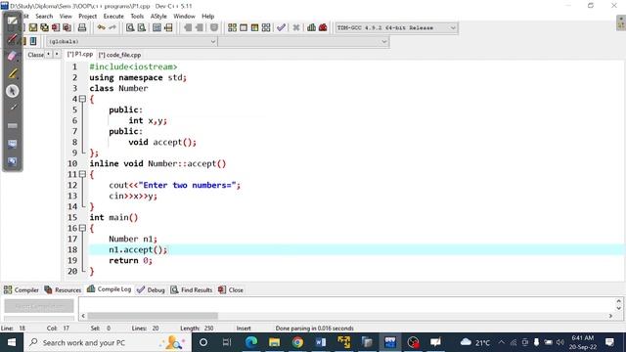
Task: Click the Close file toolbar icon
Action: pos(56,27)
